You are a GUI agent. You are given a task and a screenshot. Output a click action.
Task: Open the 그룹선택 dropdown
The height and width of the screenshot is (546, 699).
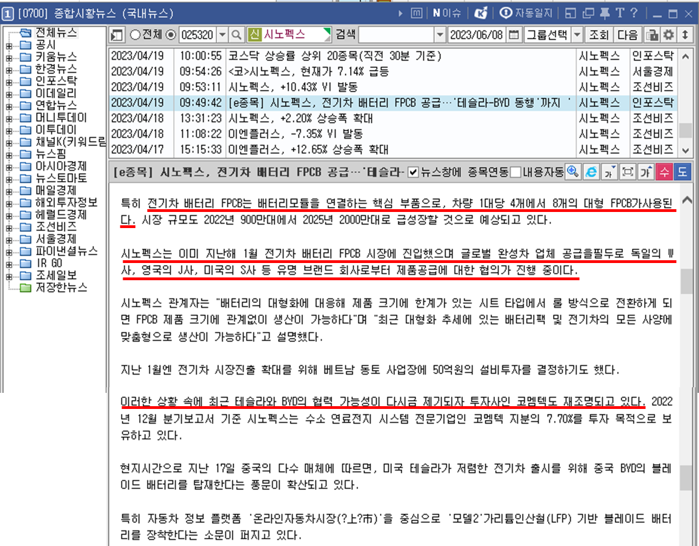(577, 35)
